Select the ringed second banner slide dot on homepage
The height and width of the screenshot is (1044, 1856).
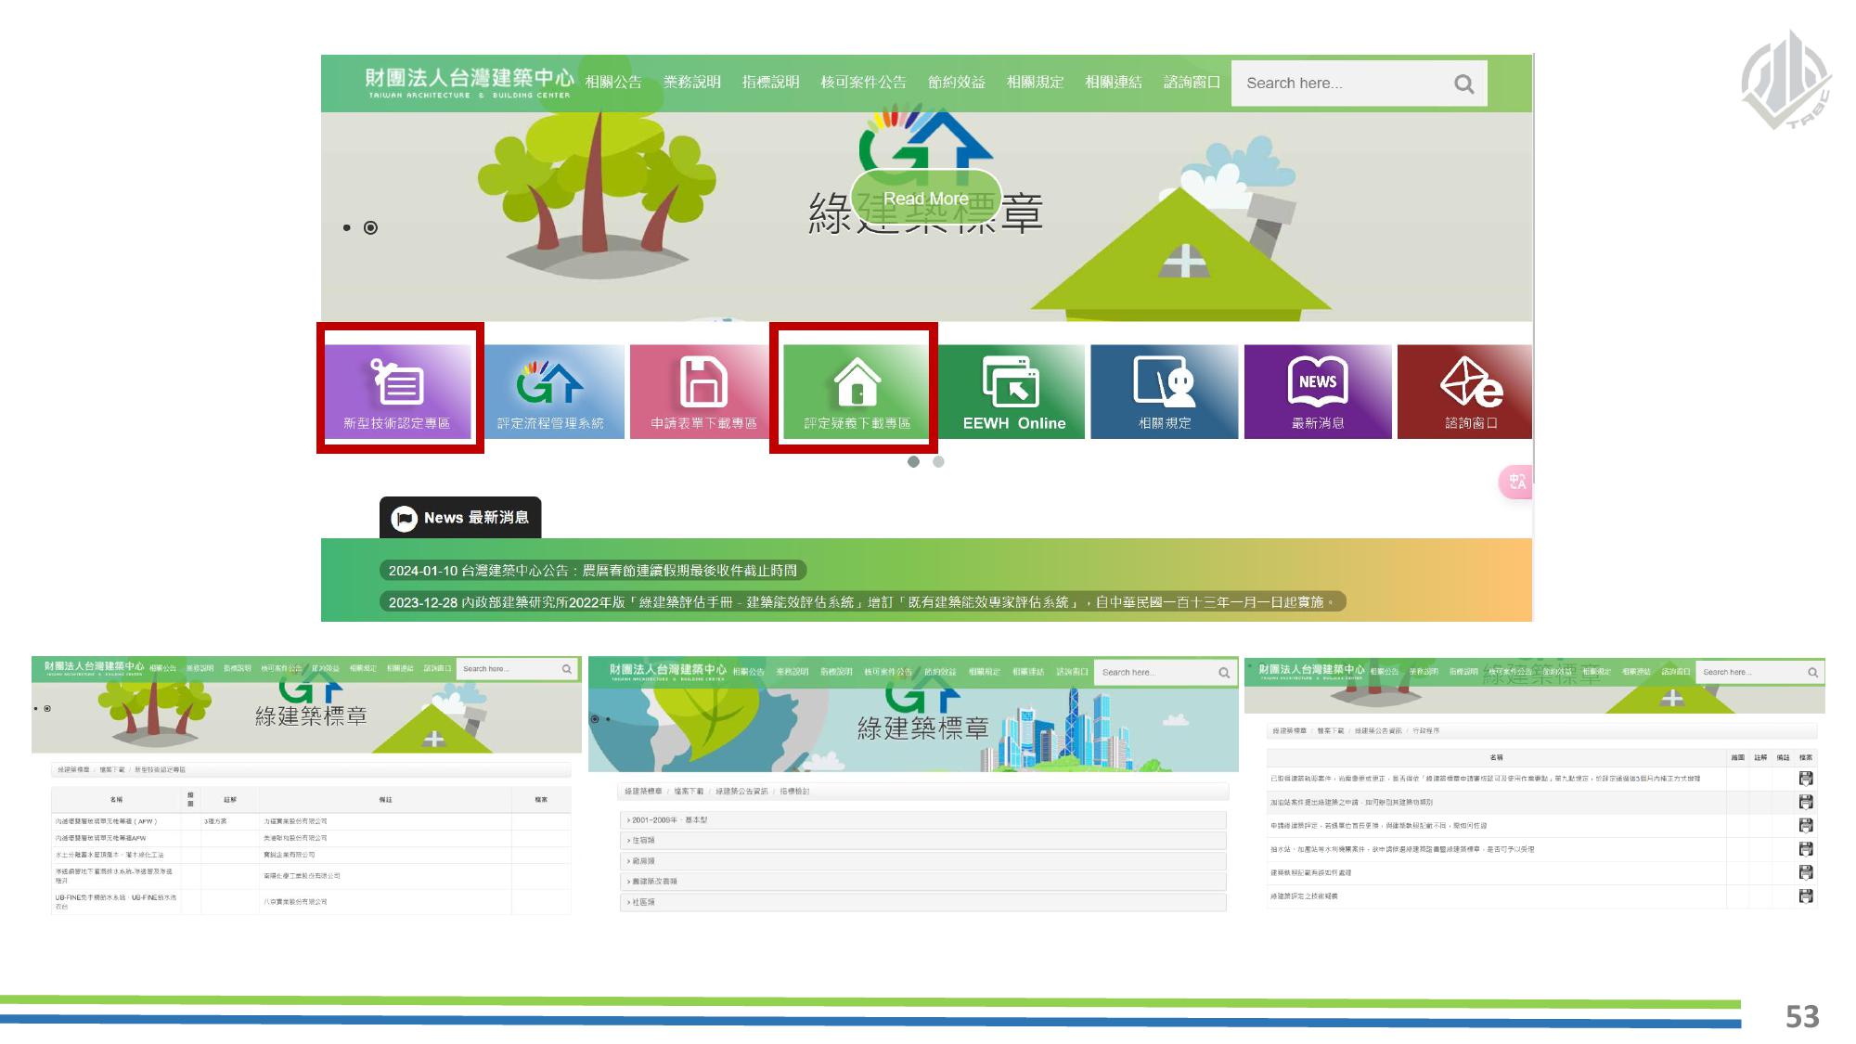[370, 227]
